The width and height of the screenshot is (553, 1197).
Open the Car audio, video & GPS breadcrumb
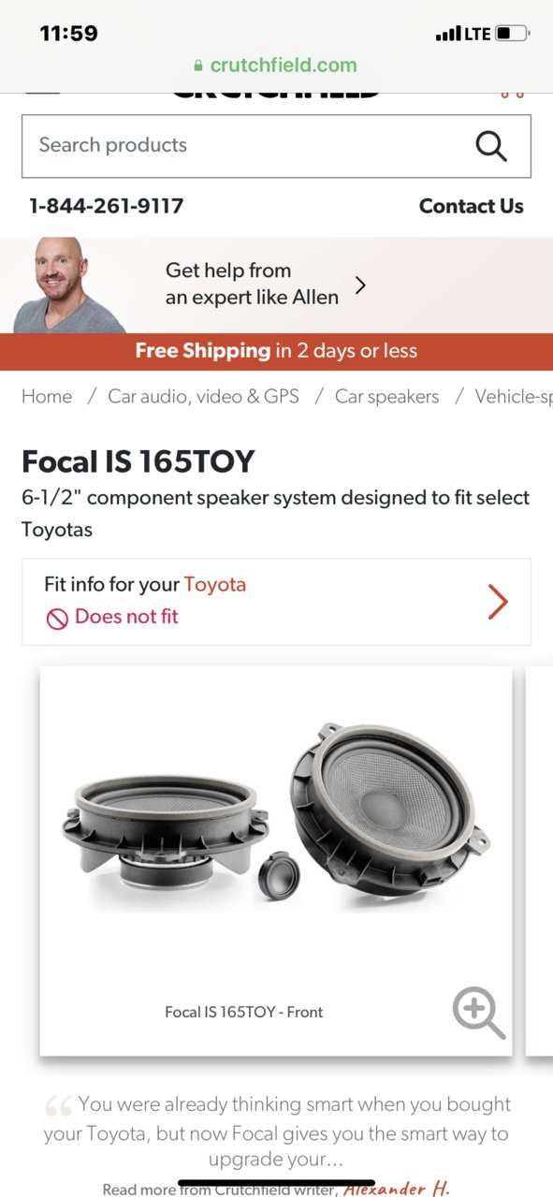tap(203, 396)
